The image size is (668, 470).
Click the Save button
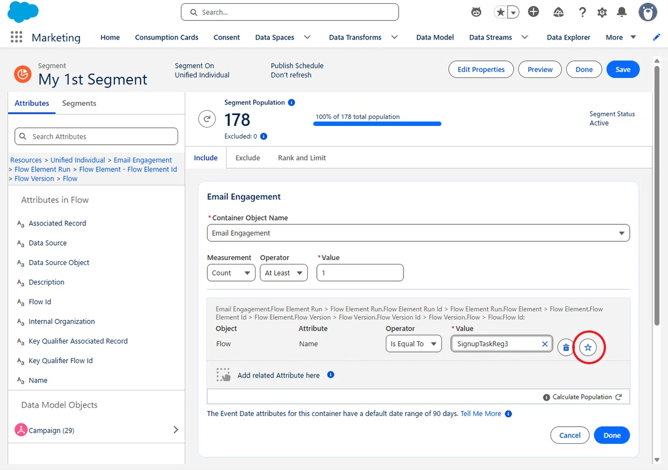[x=623, y=70]
